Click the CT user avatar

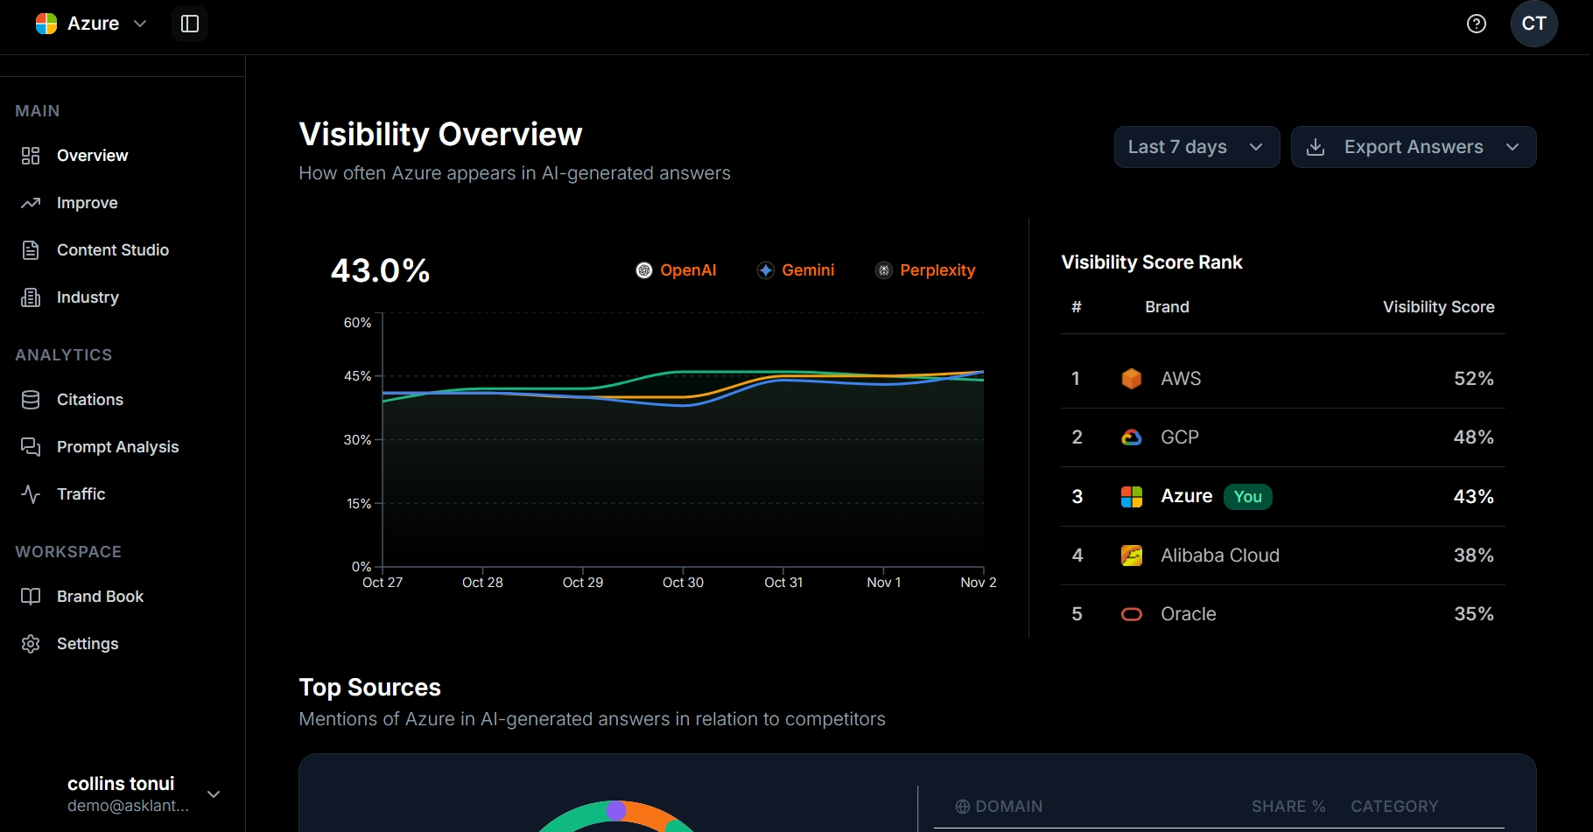tap(1534, 24)
